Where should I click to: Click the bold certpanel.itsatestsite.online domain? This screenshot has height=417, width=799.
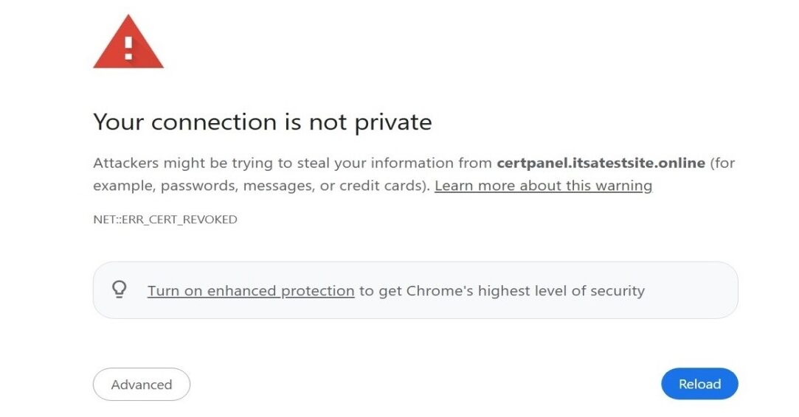pos(601,163)
